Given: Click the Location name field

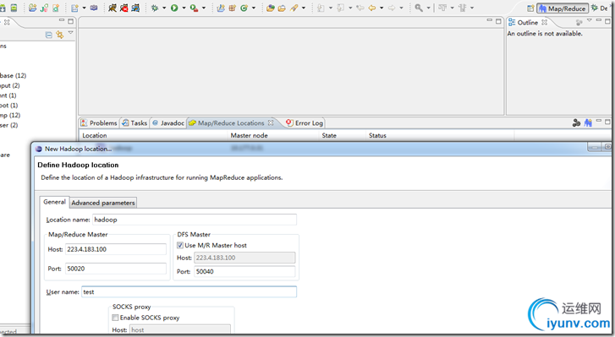Looking at the screenshot, I should (x=195, y=220).
